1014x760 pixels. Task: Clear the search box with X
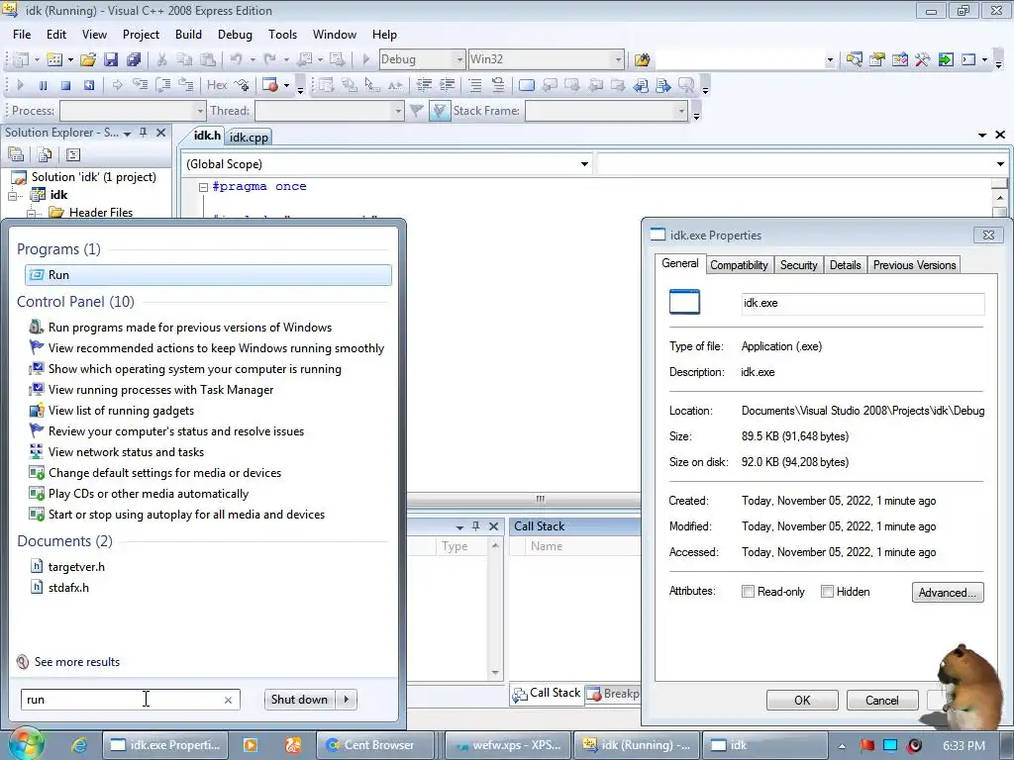click(228, 700)
